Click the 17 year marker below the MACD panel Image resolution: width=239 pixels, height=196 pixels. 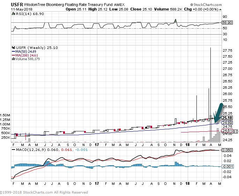tap(97, 183)
